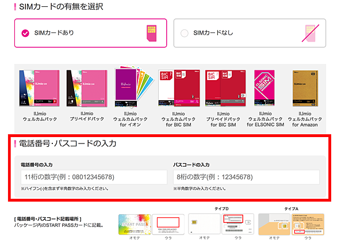Click the caption IIJmio プリペイドパック
The height and width of the screenshot is (250, 345).
pyautogui.click(x=87, y=116)
